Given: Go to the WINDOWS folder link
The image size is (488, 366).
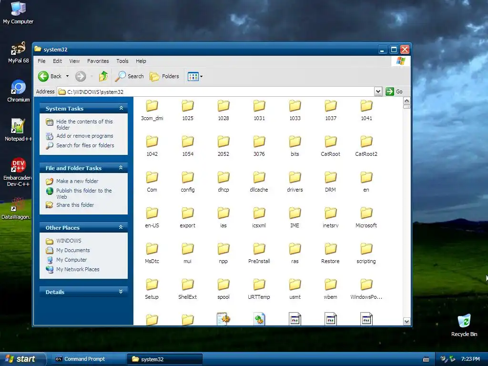Looking at the screenshot, I should pos(69,241).
